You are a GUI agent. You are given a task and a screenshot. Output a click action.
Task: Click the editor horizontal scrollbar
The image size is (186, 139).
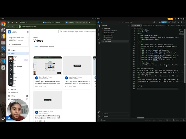pyautogui.click(x=141, y=118)
